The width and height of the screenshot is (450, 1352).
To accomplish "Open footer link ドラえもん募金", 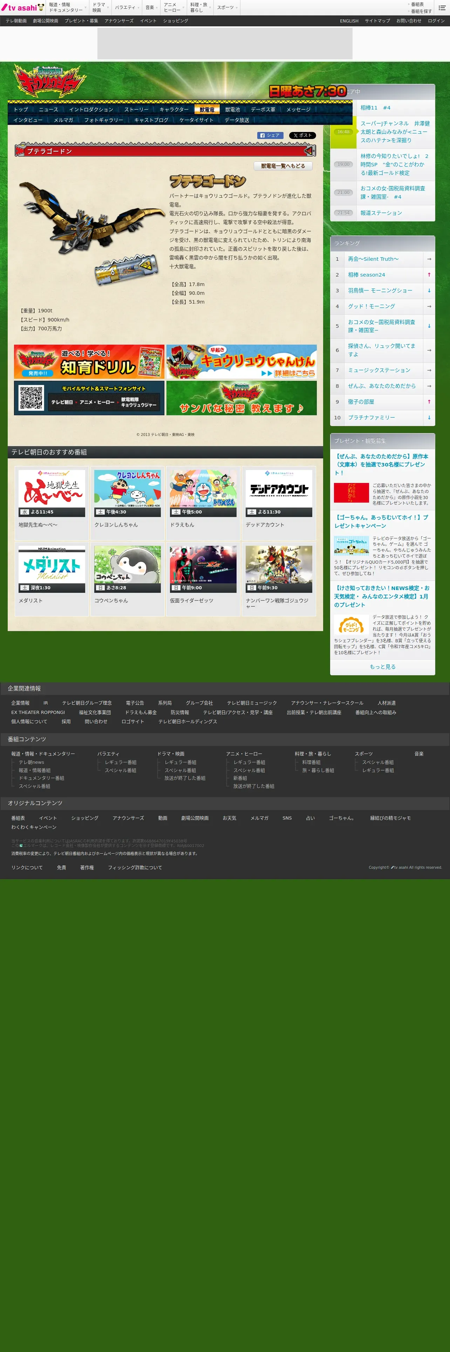I will tap(141, 712).
